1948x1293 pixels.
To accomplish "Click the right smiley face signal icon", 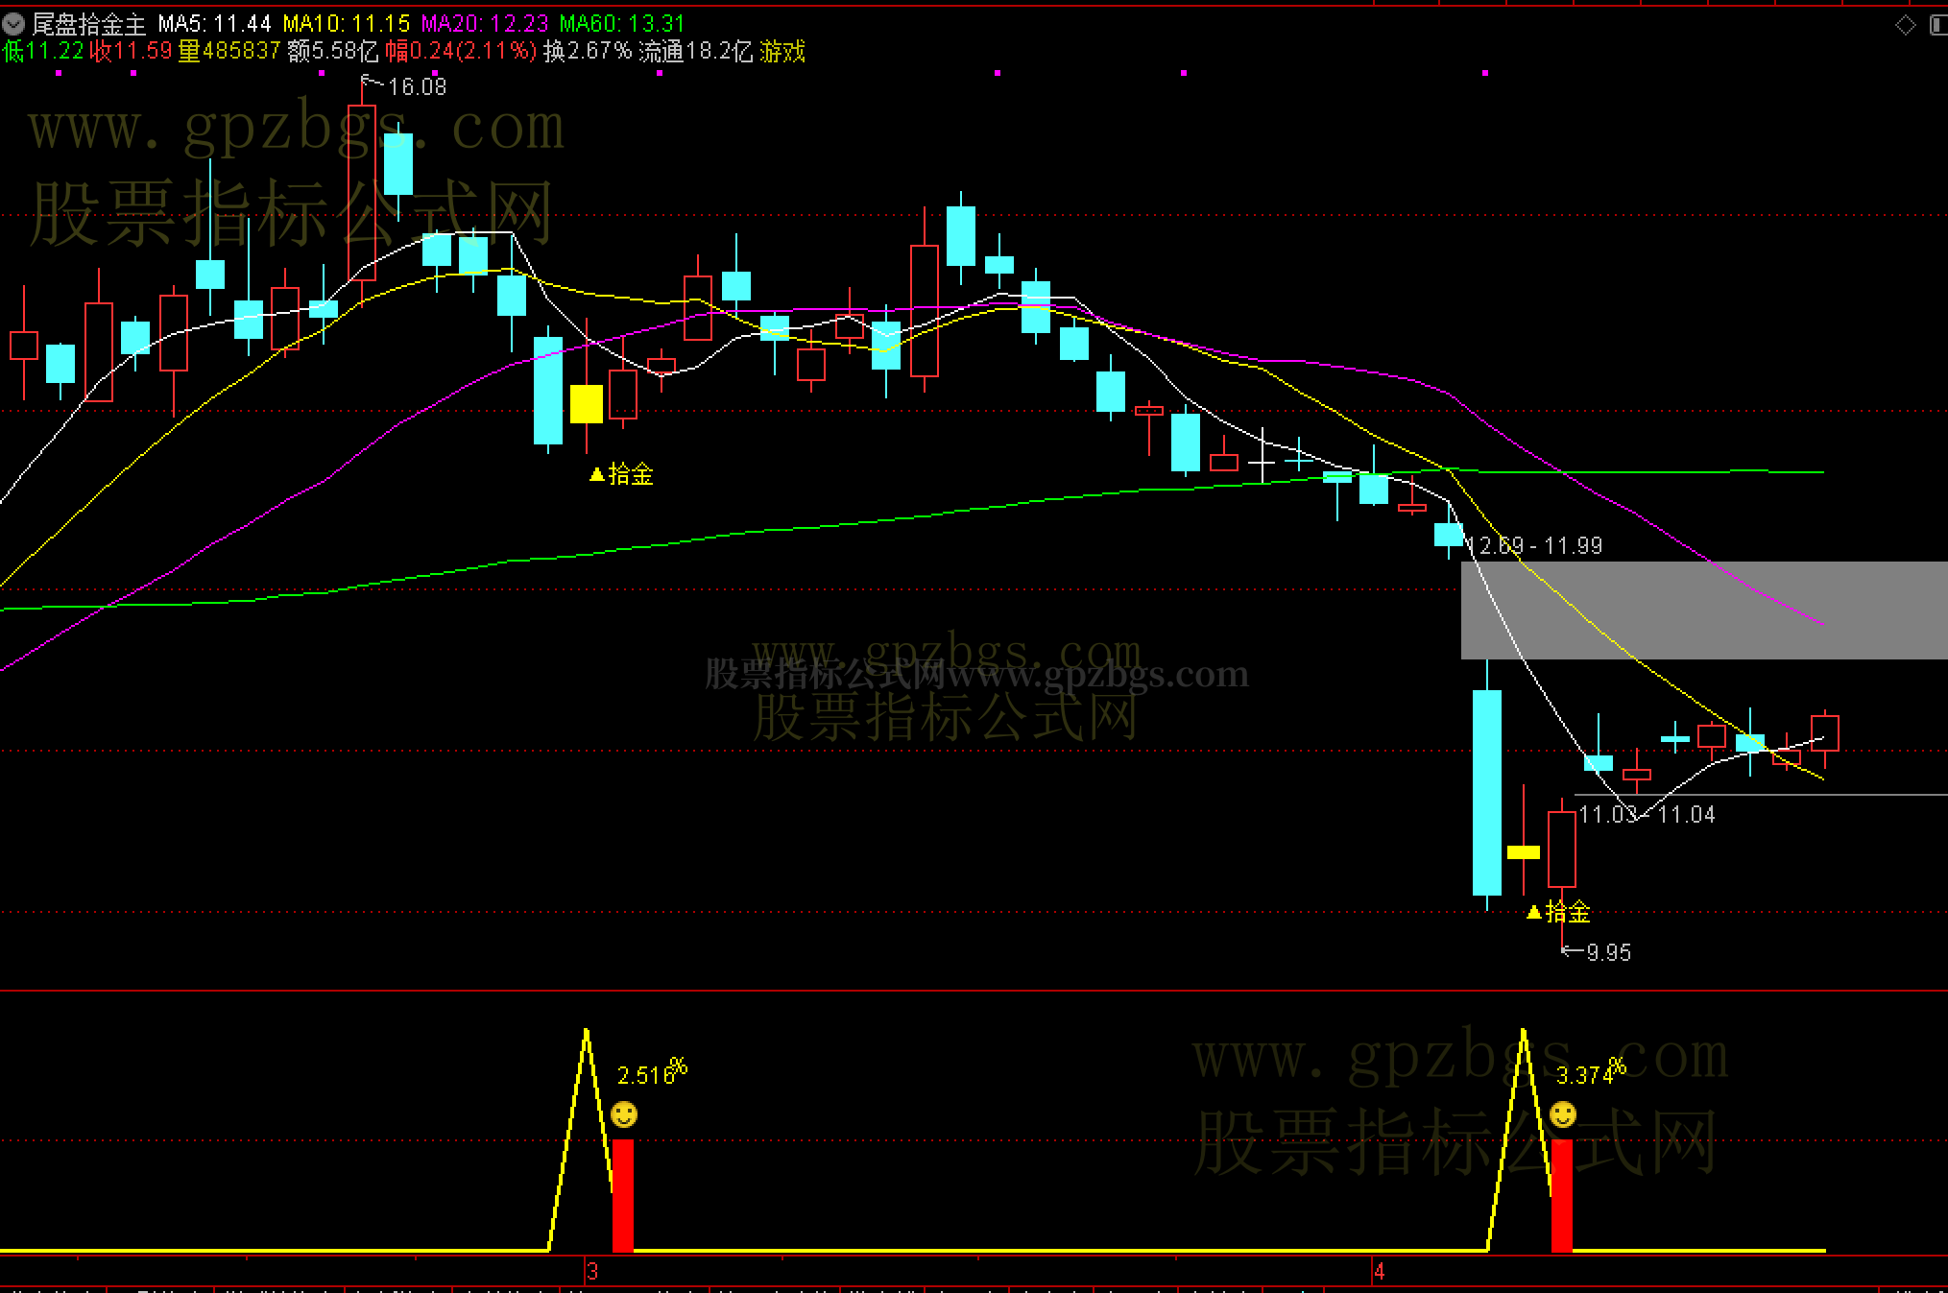I will [1563, 1114].
